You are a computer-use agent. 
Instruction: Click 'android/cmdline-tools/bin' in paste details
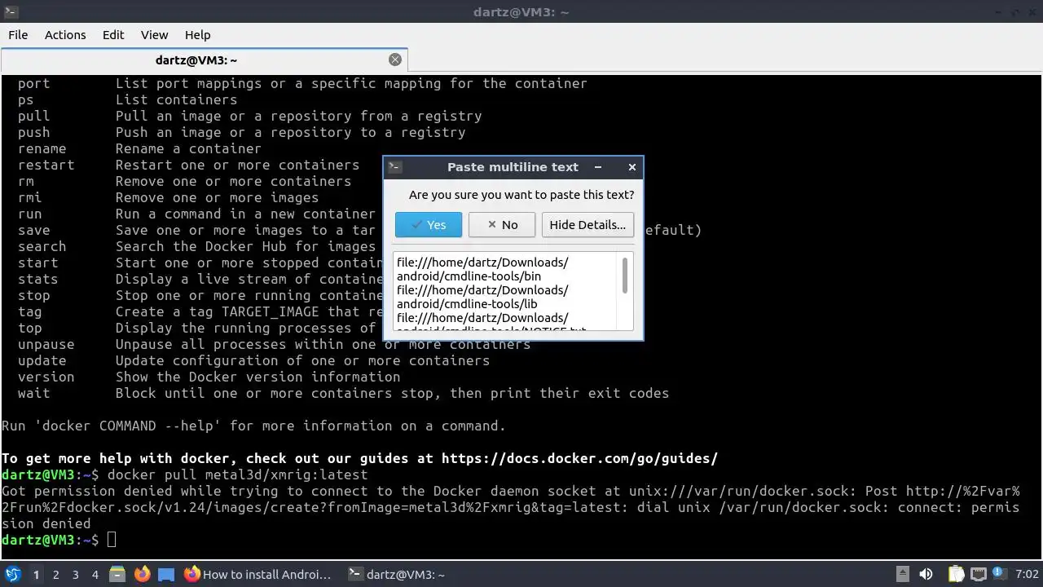pos(469,276)
